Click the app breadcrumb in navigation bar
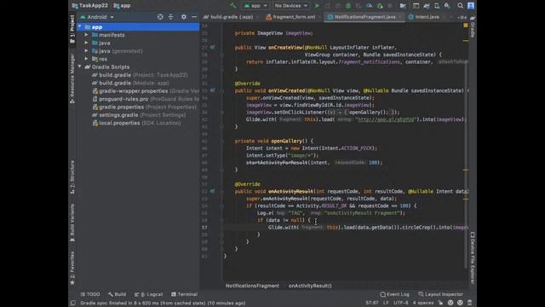 (x=122, y=6)
